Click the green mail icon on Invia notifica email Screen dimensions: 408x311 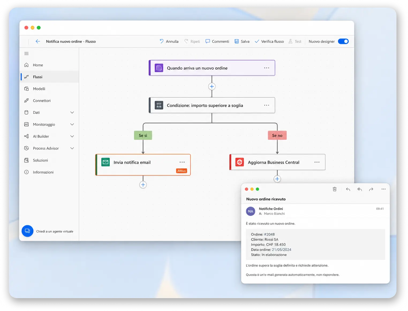pos(105,162)
